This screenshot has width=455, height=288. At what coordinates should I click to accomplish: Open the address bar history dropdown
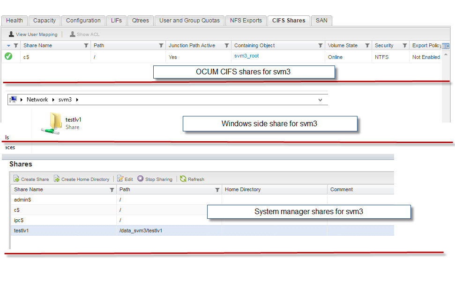coord(320,100)
